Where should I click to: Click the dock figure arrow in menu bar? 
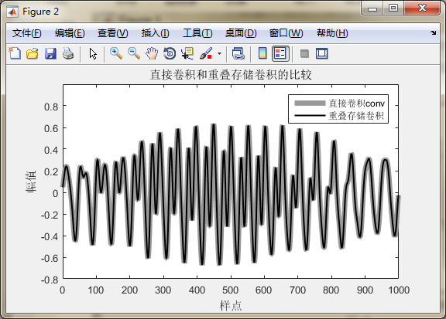pyautogui.click(x=433, y=33)
